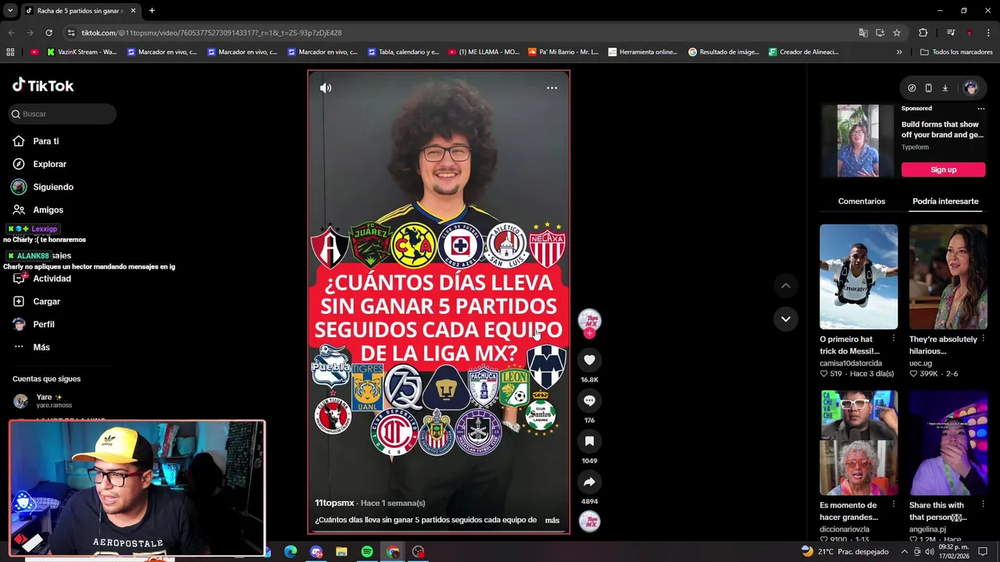Bookmark this page with star icon
This screenshot has width=1000, height=562.
897,33
